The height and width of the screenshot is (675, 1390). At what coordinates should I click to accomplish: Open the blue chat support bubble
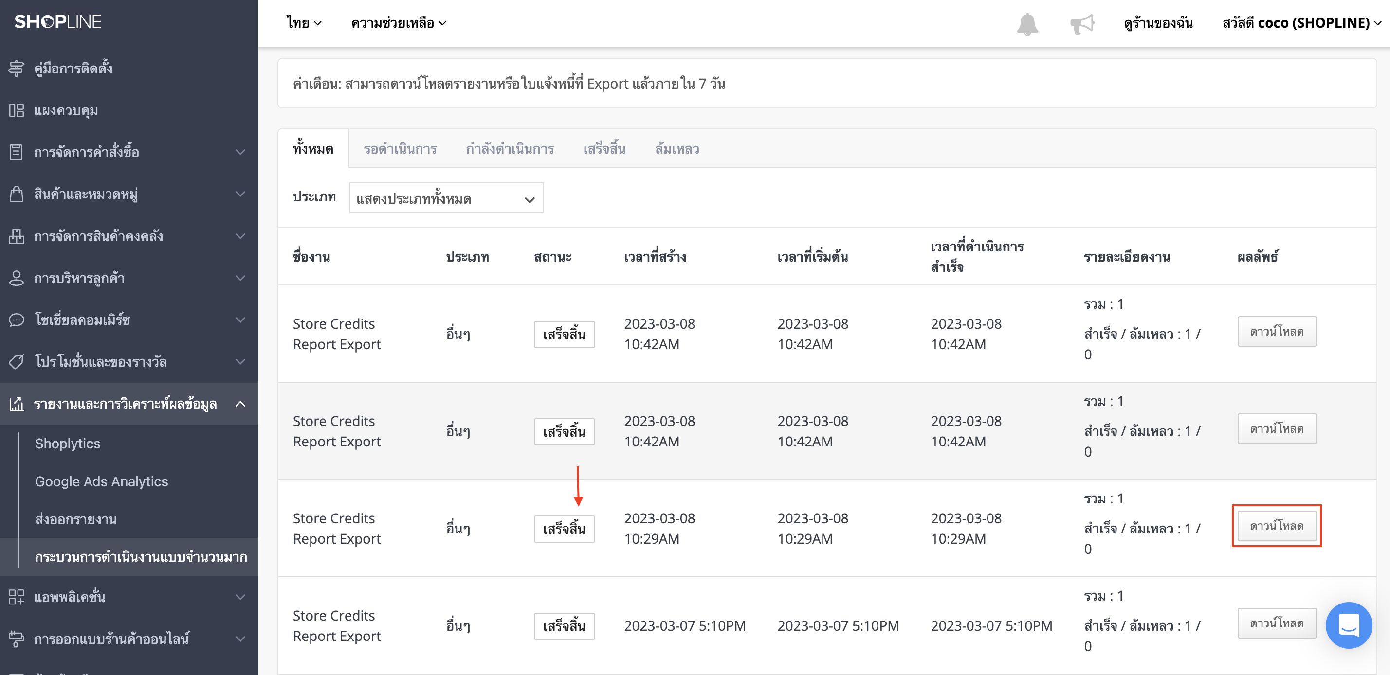[1349, 625]
